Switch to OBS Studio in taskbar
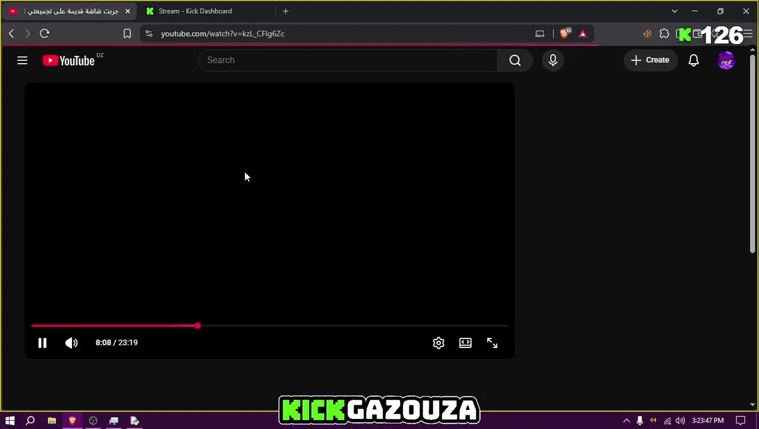The image size is (759, 429). (x=93, y=421)
